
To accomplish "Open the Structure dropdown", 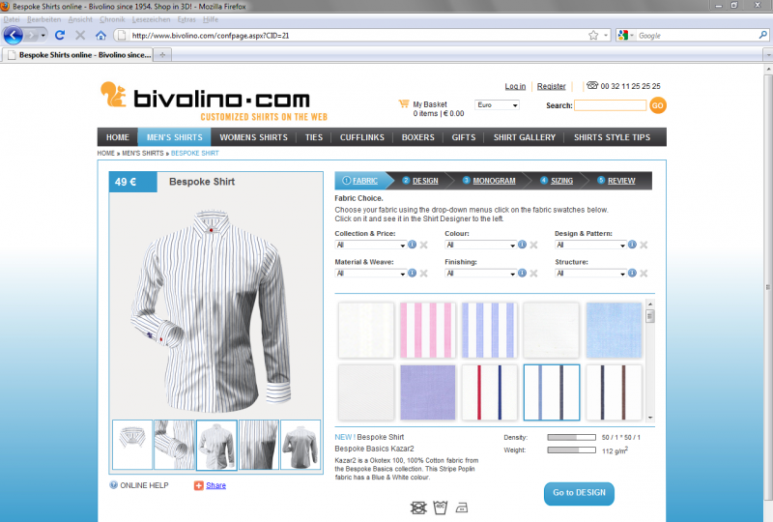I will pos(590,274).
